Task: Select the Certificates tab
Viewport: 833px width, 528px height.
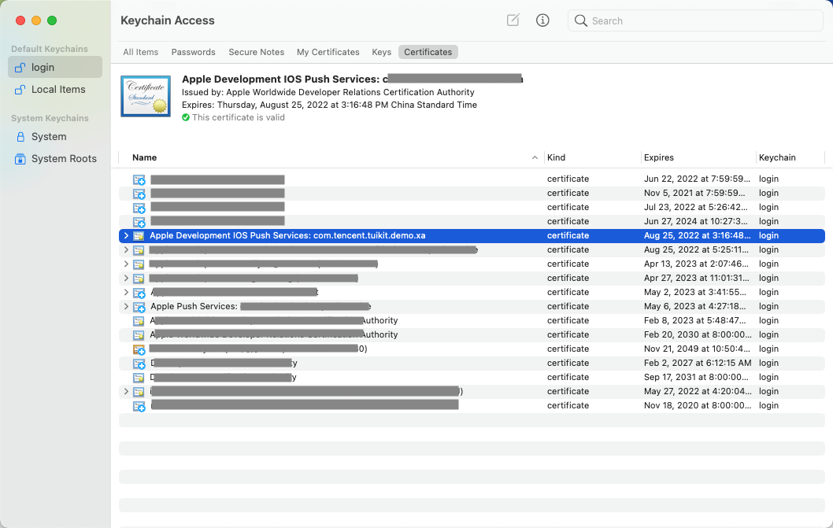Action: (x=428, y=52)
